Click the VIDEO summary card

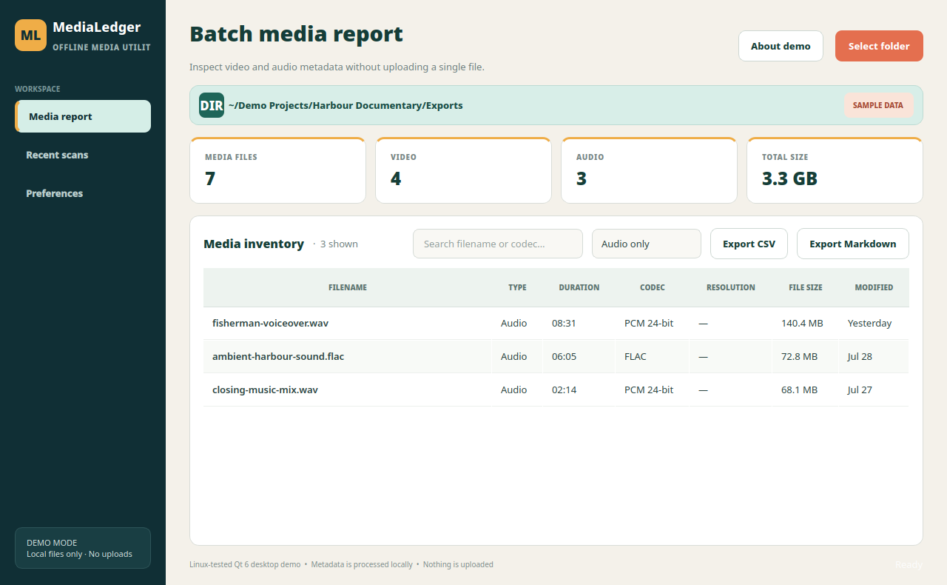[x=463, y=170]
